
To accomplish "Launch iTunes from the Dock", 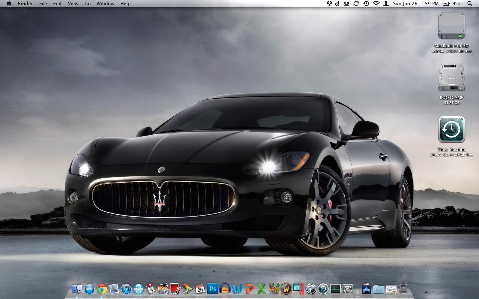I will pos(126,289).
